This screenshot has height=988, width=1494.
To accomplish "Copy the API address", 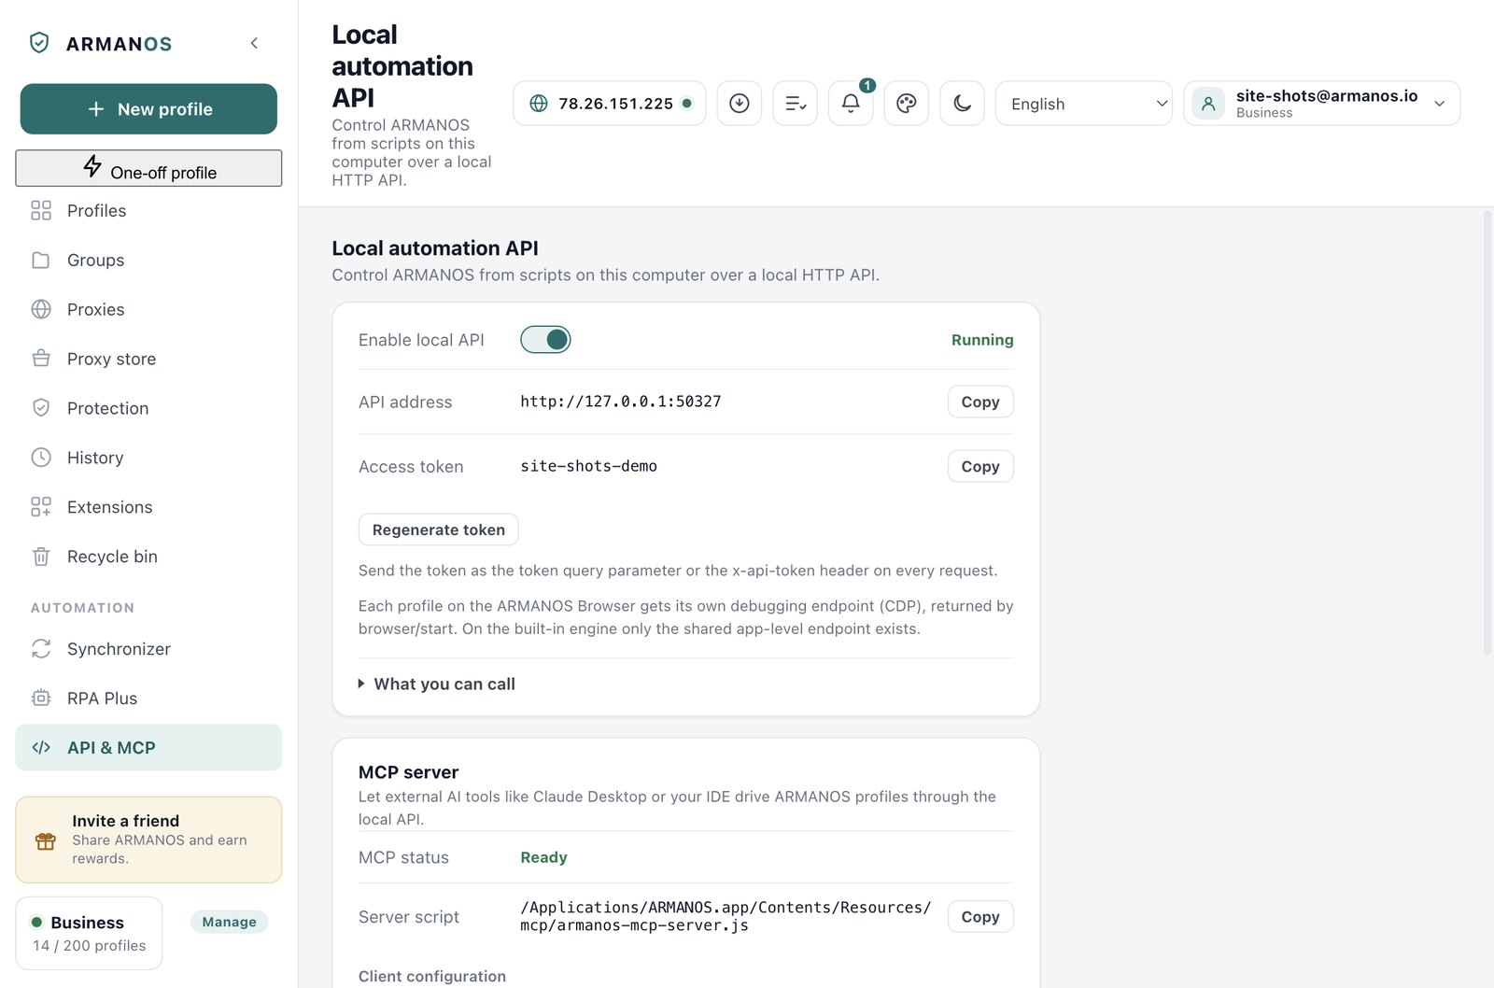I will [980, 402].
